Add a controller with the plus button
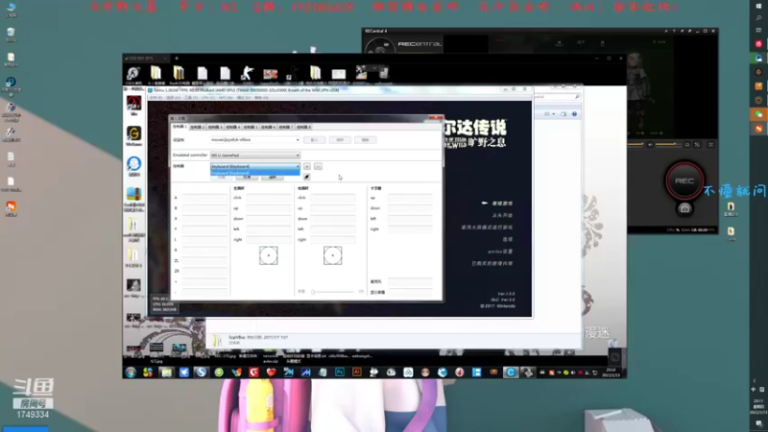The width and height of the screenshot is (768, 432). [306, 166]
